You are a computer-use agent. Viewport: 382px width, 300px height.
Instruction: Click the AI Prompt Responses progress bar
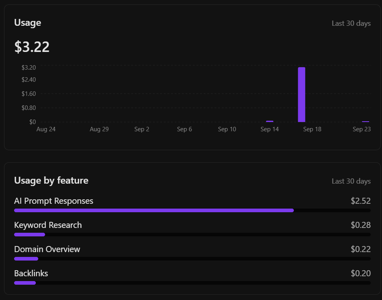tap(192, 210)
